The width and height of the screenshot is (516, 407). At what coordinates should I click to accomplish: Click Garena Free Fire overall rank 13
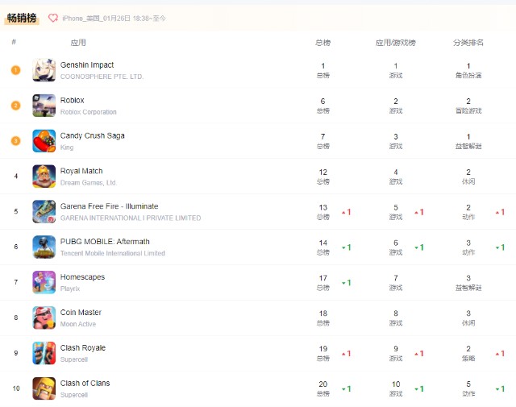pos(322,207)
